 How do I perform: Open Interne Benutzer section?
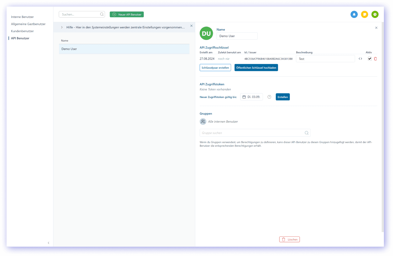[x=22, y=17]
